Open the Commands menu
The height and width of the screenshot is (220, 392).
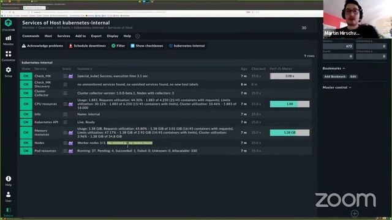pyautogui.click(x=31, y=36)
